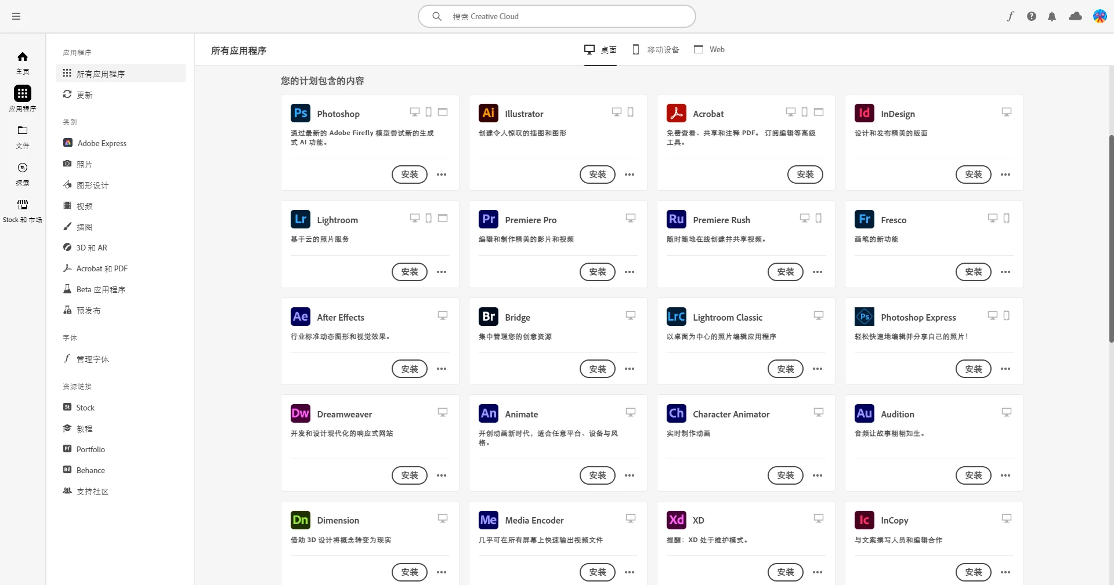Open more options for After Effects
Screen dimensions: 1114x585
(442, 369)
